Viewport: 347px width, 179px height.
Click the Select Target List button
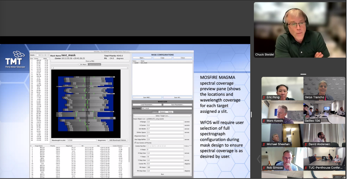162,116
